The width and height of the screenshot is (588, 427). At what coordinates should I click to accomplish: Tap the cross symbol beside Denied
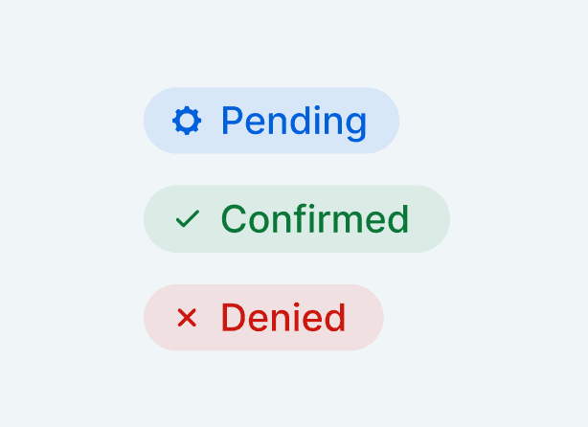pos(187,318)
